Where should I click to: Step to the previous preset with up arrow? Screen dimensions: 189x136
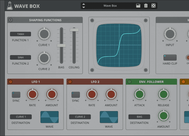pos(84,4)
